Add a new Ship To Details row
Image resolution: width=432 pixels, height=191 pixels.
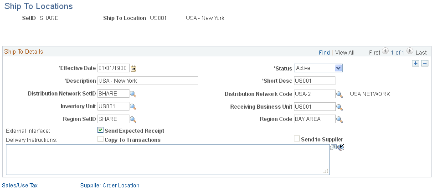[416, 64]
